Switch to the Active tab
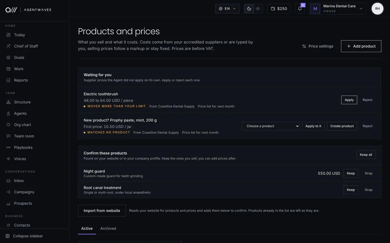390x243 pixels. [x=87, y=228]
